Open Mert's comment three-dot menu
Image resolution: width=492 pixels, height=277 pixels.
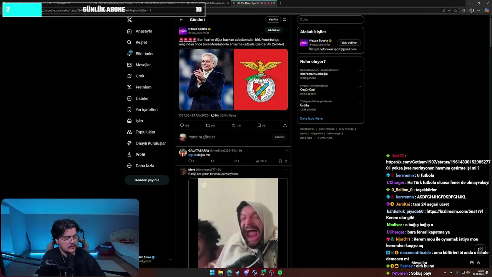(286, 170)
